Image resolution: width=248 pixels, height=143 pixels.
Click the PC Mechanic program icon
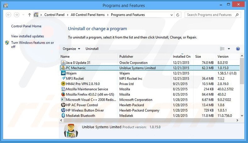63,68
